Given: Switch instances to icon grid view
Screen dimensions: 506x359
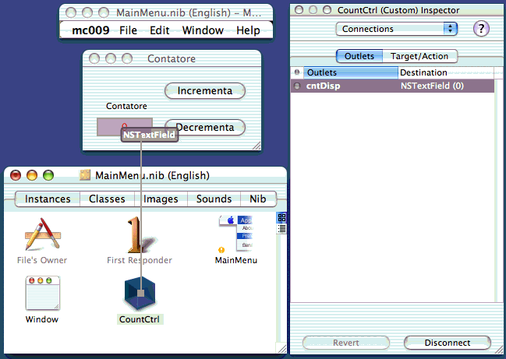Looking at the screenshot, I should click(x=281, y=218).
